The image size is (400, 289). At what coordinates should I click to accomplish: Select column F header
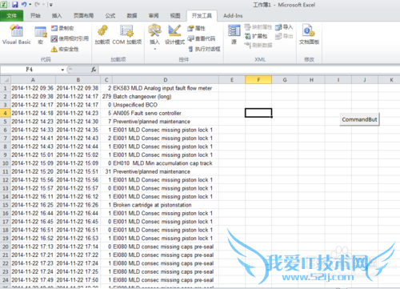[x=258, y=80]
